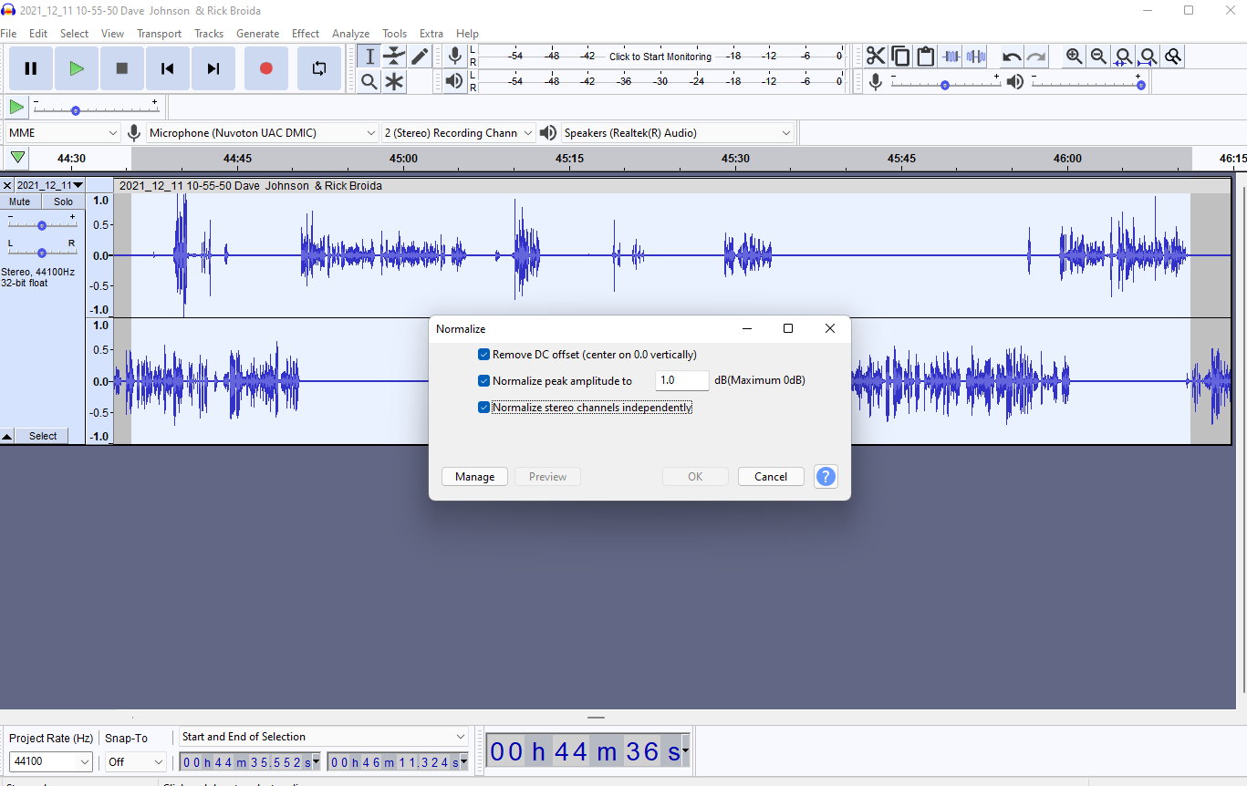Screen dimensions: 1247x786
Task: Click the track close X button
Action: [7, 185]
